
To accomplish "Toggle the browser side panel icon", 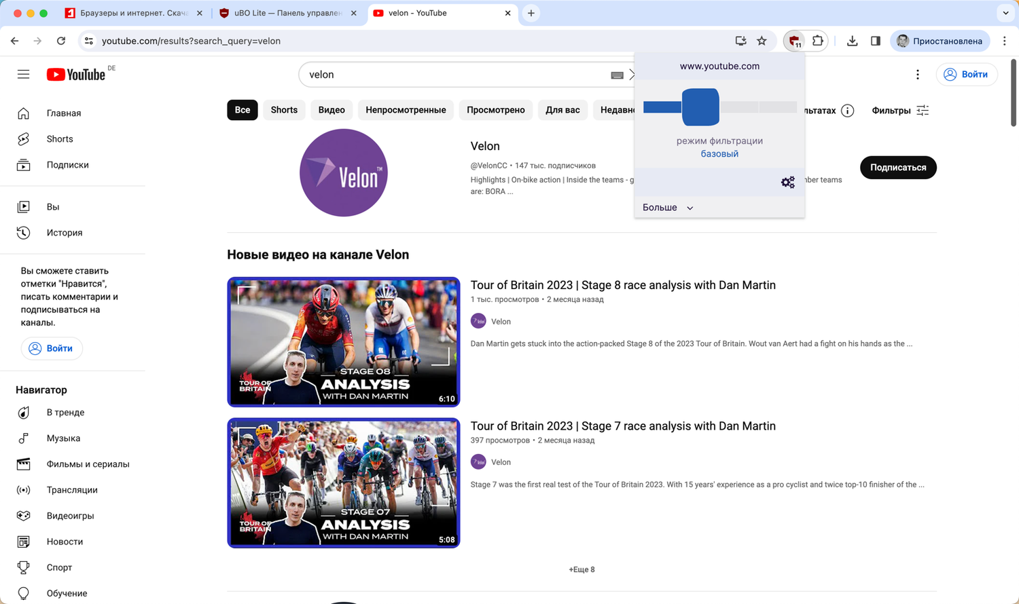I will click(875, 41).
